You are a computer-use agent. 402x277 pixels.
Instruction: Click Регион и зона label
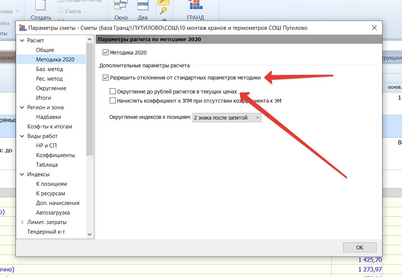[x=45, y=107]
